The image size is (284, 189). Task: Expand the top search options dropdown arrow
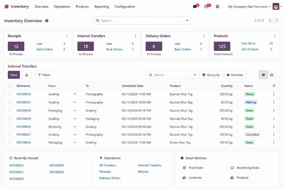186,21
